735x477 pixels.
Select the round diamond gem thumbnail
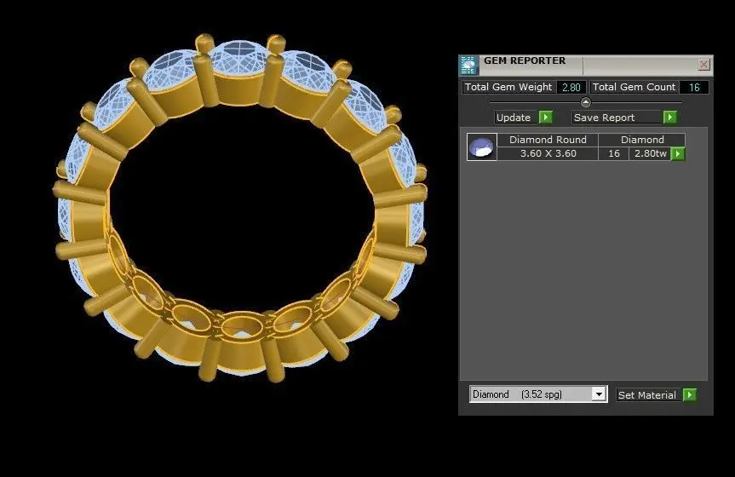tap(482, 147)
